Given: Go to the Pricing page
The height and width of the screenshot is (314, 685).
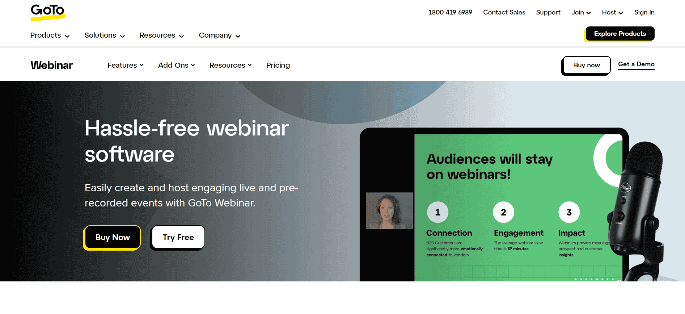Looking at the screenshot, I should 278,65.
